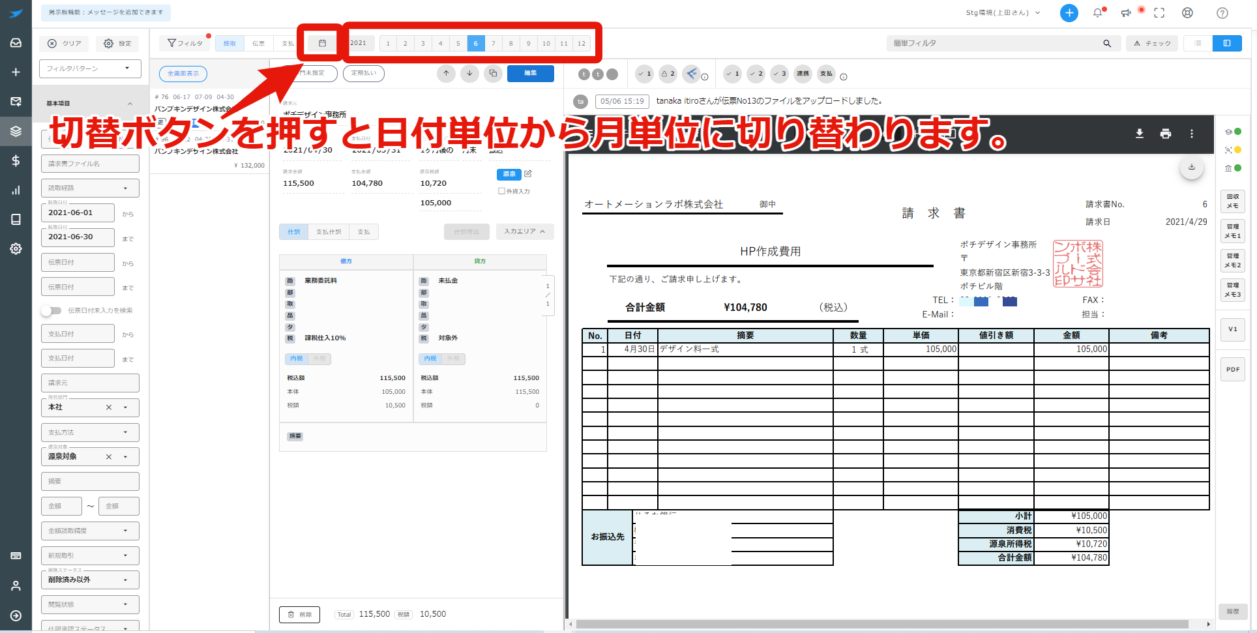Download the invoice with download icon

pyautogui.click(x=1140, y=134)
